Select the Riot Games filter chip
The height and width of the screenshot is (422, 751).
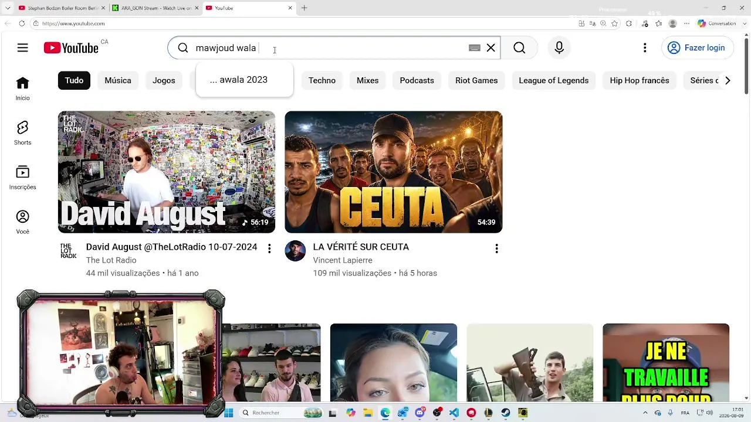click(476, 80)
